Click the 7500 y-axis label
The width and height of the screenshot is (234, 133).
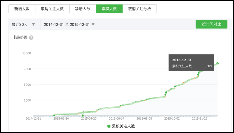click(28, 69)
